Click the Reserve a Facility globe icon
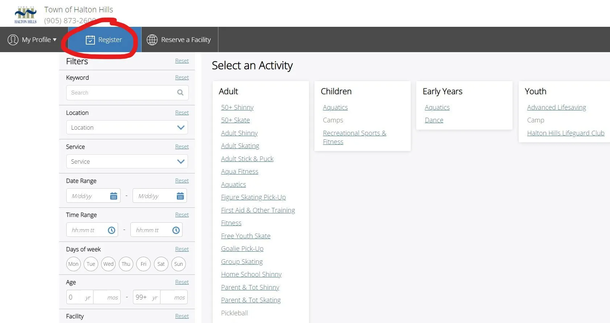This screenshot has height=323, width=610. click(x=152, y=40)
